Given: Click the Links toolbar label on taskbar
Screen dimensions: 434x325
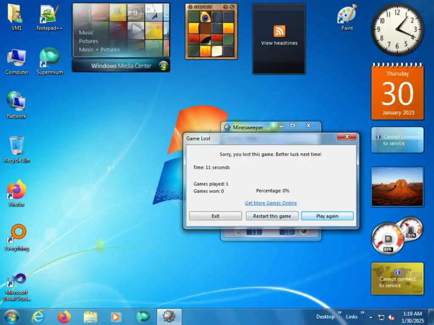Looking at the screenshot, I should 351,317.
